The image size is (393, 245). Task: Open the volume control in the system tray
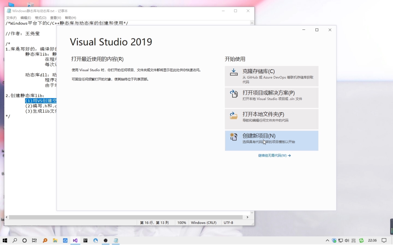(347, 241)
